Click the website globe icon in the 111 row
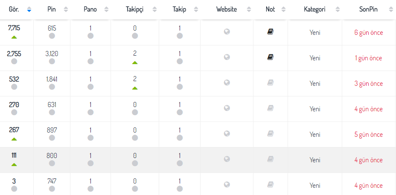 click(x=227, y=159)
